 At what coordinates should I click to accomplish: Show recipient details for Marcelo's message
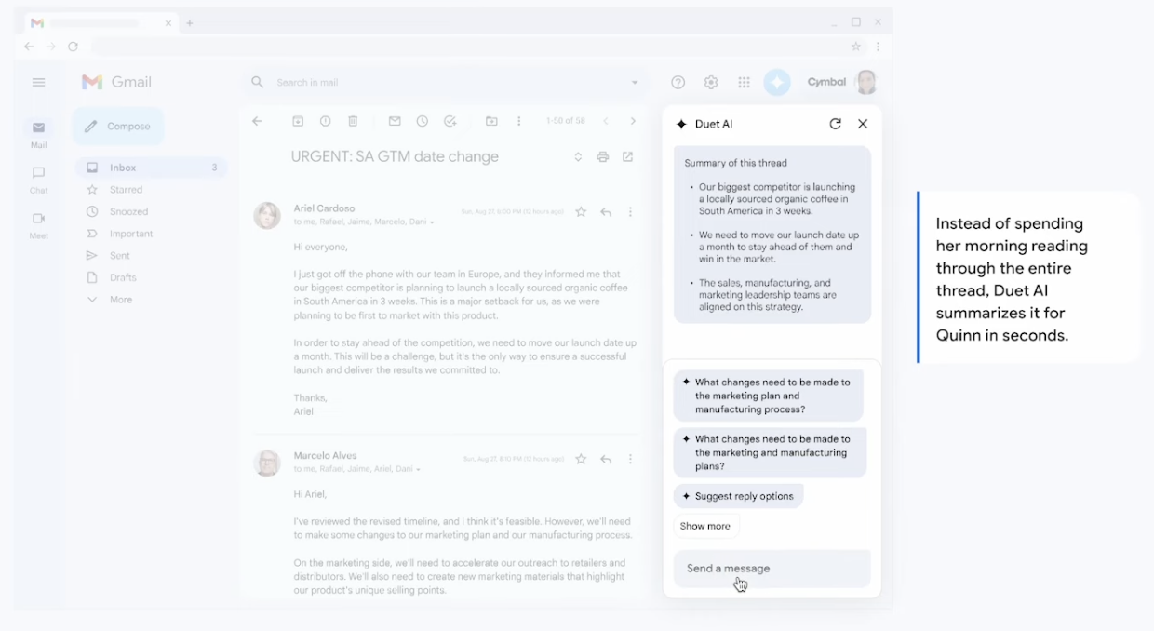[419, 470]
